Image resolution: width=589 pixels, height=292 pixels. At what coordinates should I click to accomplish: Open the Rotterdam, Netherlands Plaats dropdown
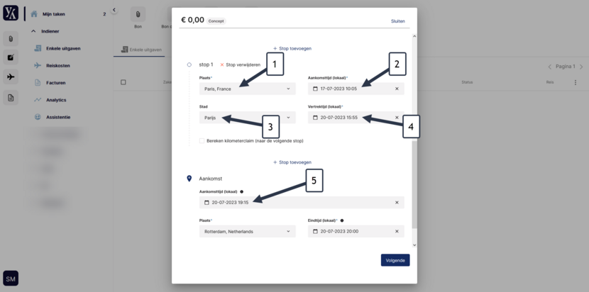tap(247, 232)
